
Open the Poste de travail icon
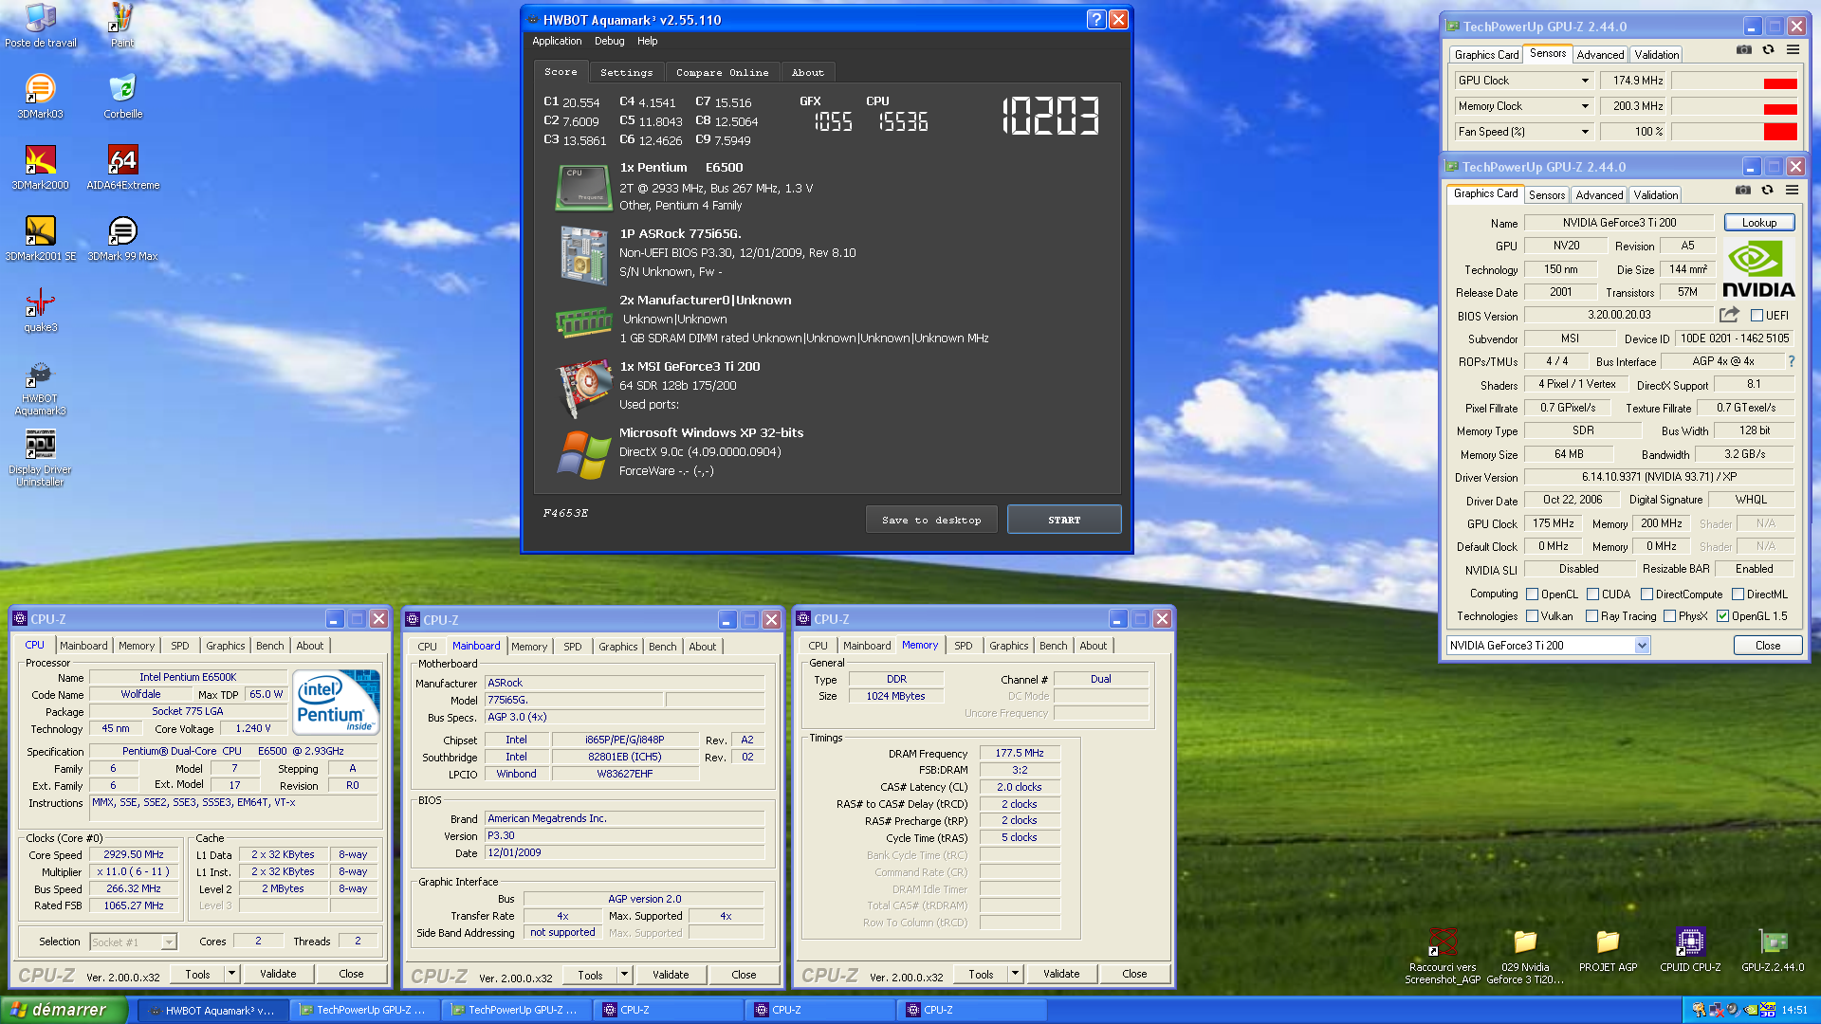point(40,26)
